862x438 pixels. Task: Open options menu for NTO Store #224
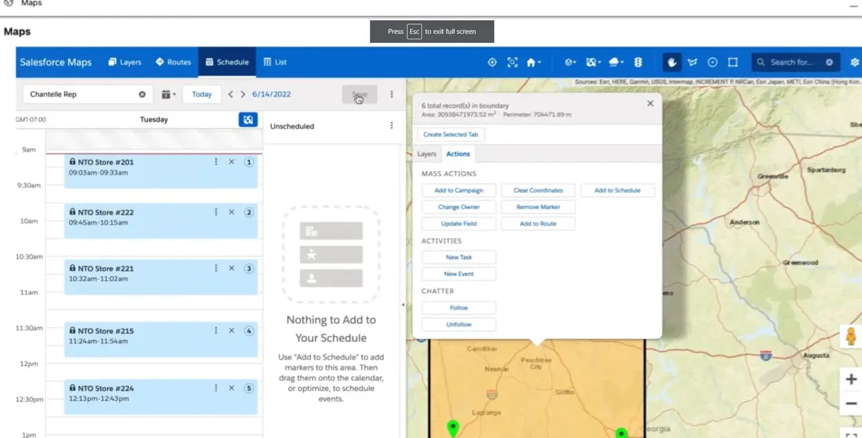coord(216,388)
